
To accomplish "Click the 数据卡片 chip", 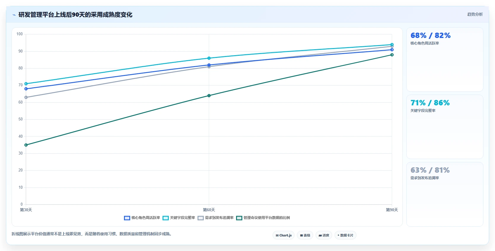I will [x=346, y=235].
